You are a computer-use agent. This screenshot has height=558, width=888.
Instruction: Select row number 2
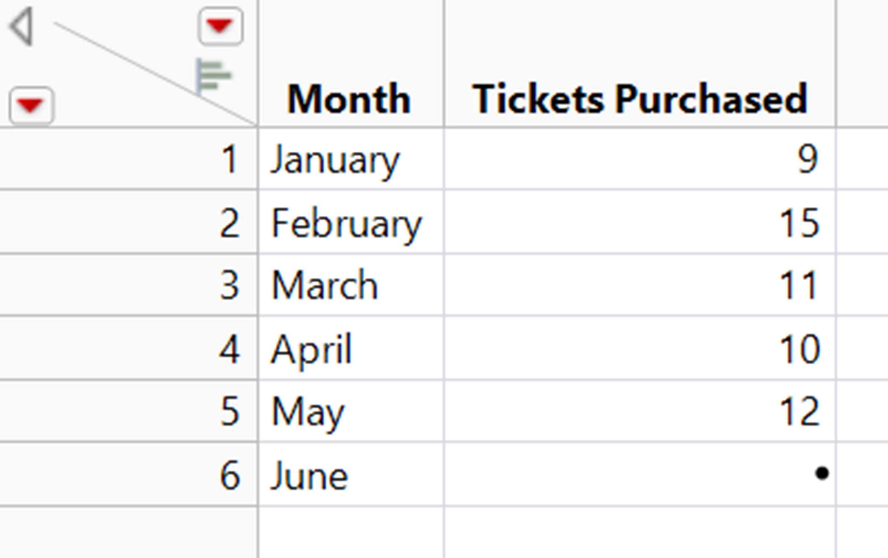pyautogui.click(x=128, y=222)
